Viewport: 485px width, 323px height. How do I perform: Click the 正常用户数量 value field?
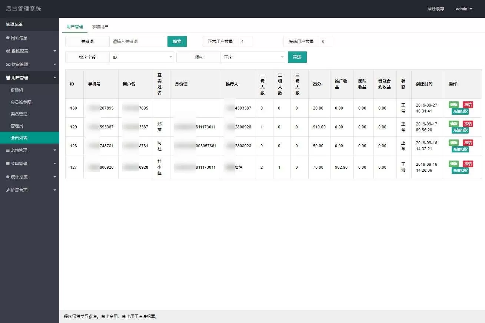pyautogui.click(x=245, y=41)
